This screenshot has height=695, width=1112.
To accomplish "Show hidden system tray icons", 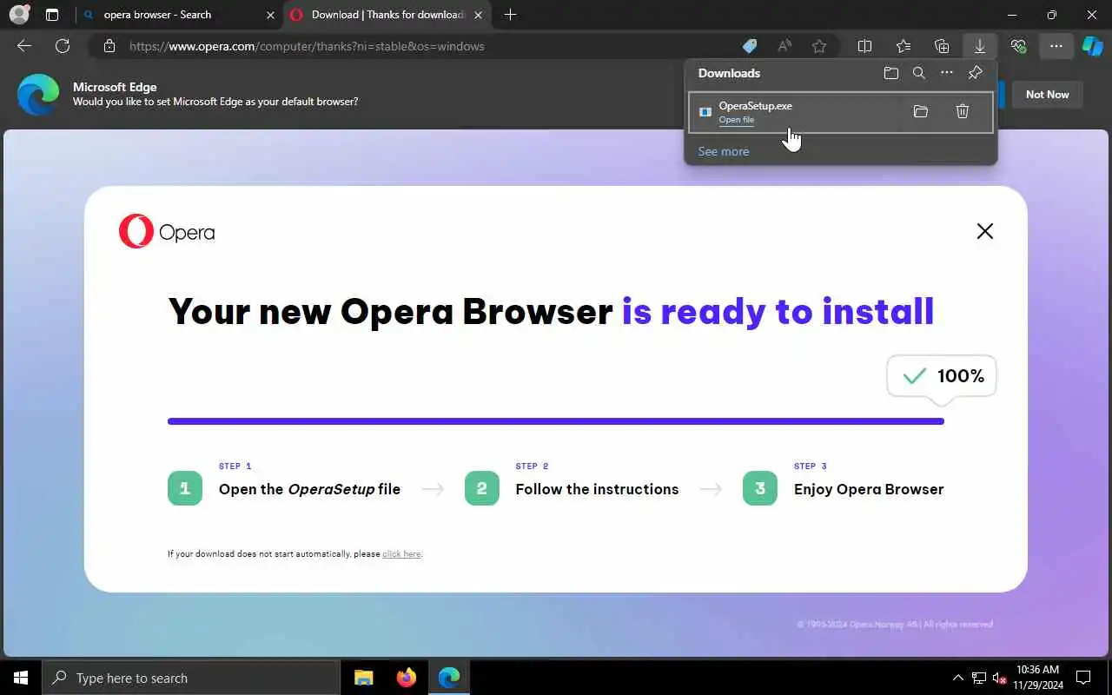I will [x=958, y=678].
